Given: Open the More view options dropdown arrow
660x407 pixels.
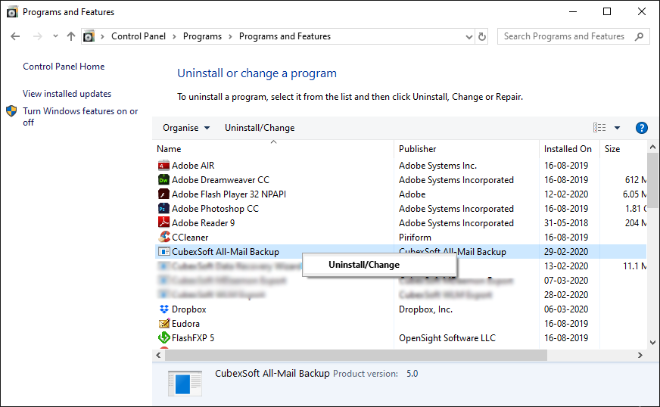Looking at the screenshot, I should 617,128.
